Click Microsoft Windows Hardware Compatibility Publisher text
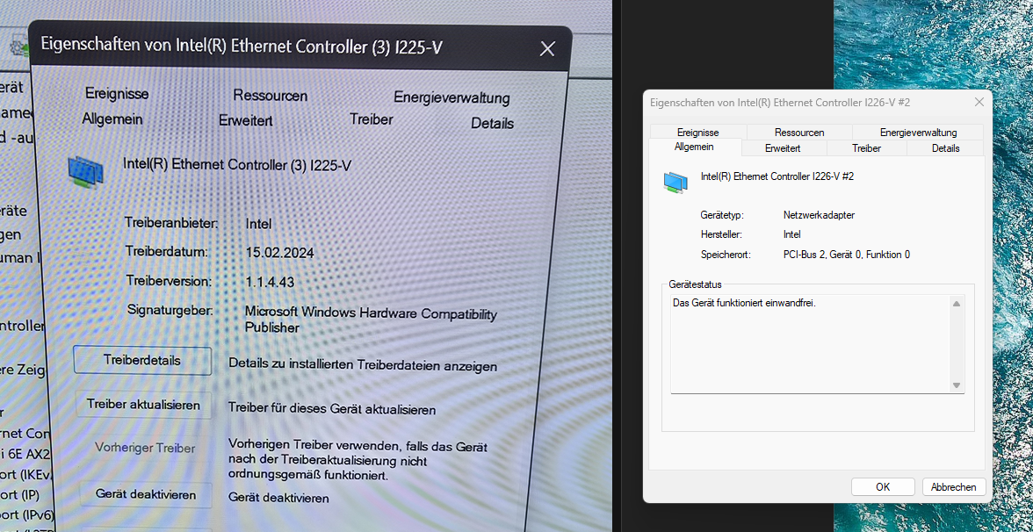The image size is (1033, 532). [x=371, y=320]
